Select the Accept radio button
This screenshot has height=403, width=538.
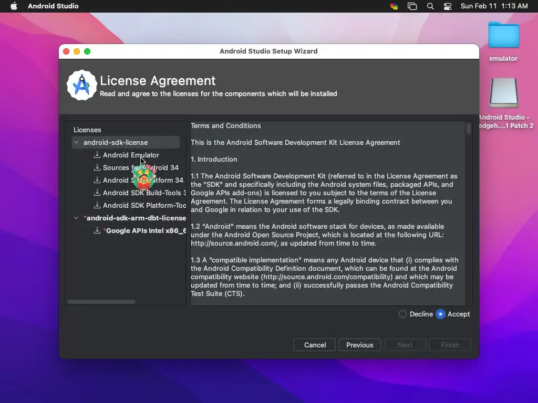tap(440, 314)
